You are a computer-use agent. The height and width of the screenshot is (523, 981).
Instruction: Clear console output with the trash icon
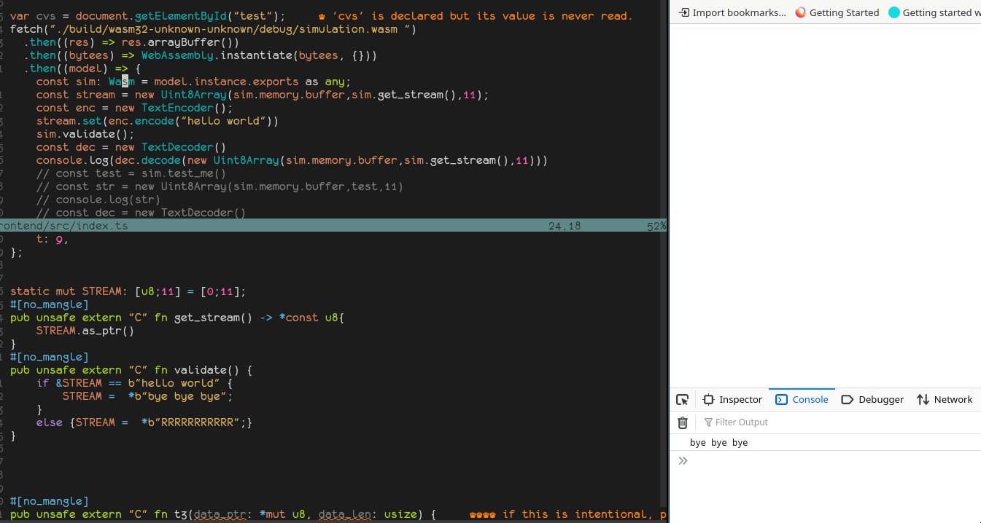click(x=683, y=422)
